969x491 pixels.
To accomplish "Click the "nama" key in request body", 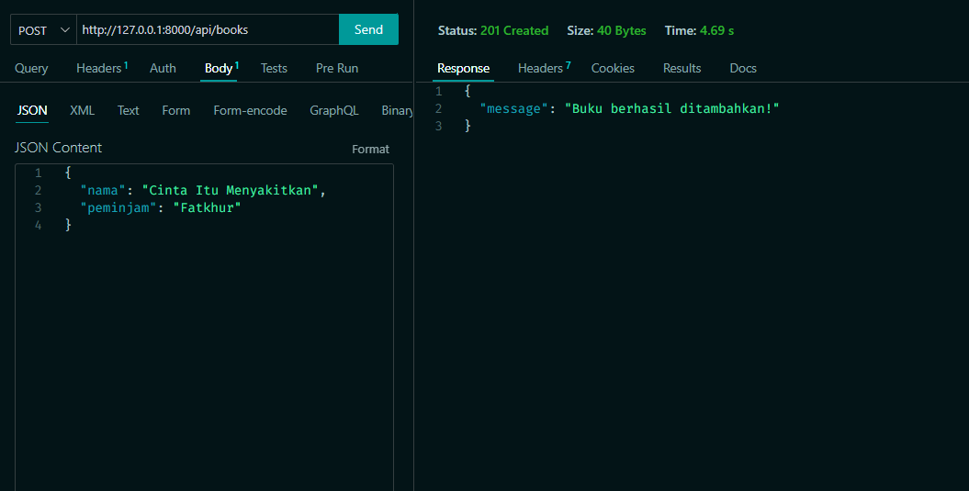I will (x=103, y=190).
